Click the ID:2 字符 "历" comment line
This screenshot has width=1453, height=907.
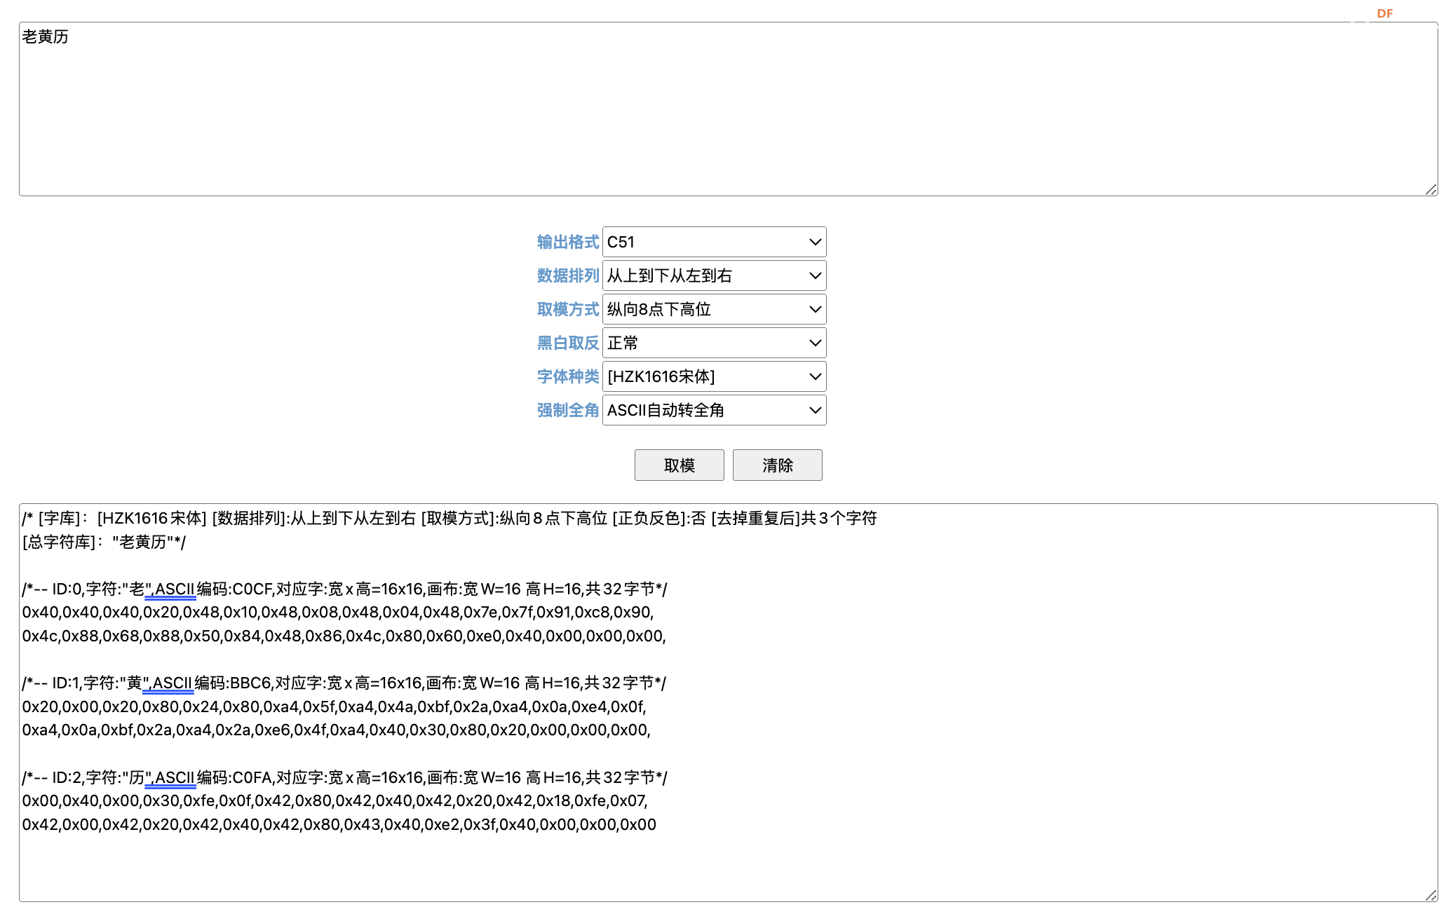[345, 777]
